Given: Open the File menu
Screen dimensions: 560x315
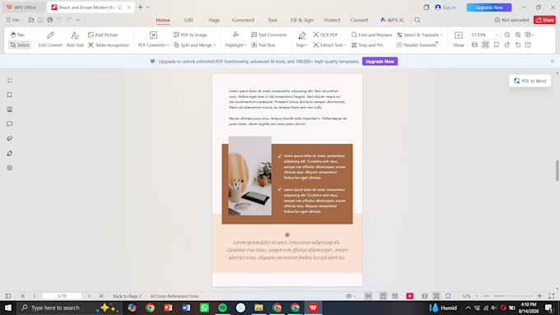Looking at the screenshot, I should click(x=12, y=20).
